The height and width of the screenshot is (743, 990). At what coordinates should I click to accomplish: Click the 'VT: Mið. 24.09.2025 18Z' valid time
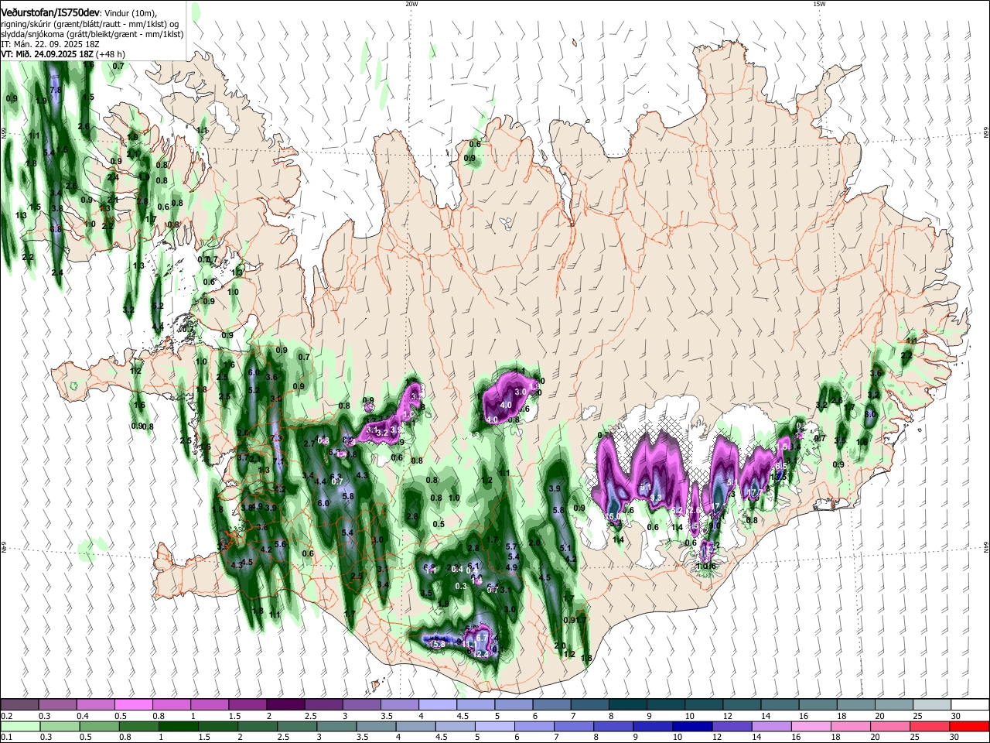[x=47, y=54]
